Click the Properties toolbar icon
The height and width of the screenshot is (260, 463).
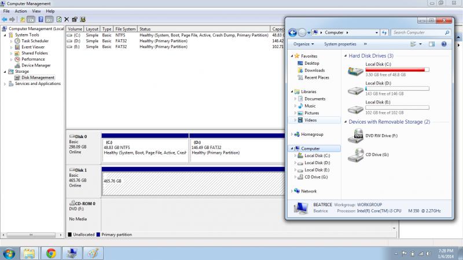[x=75, y=20]
